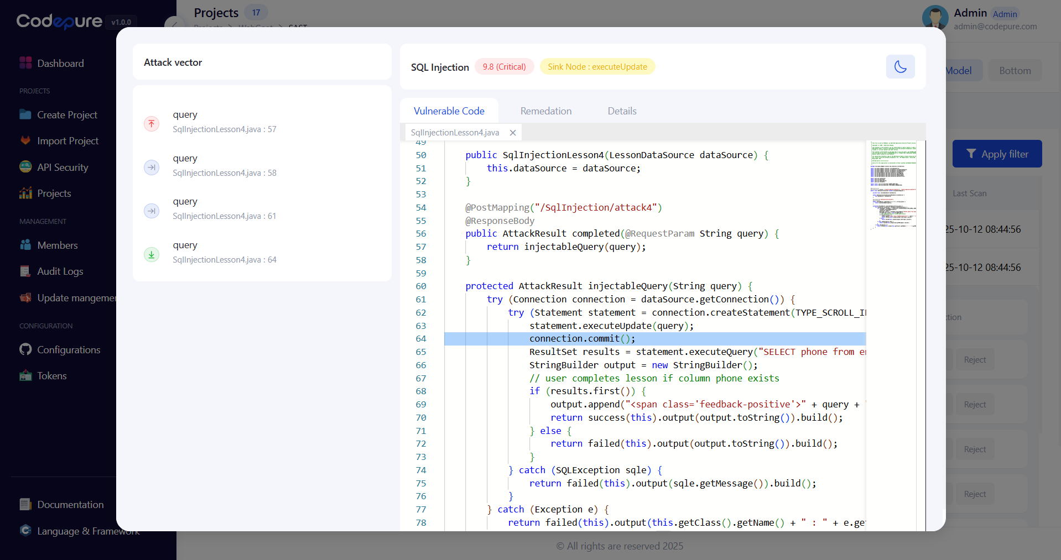
Task: Go to API Security in the sidebar
Action: click(x=63, y=168)
